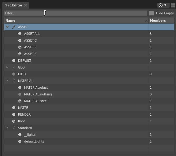This screenshot has height=156, width=176.
Task: Click the set icon beside ASSET:ALL
Action: click(x=20, y=34)
